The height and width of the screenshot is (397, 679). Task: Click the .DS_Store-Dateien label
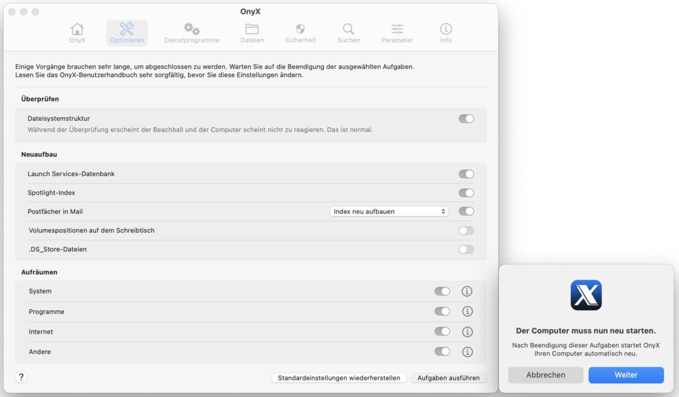pos(58,249)
